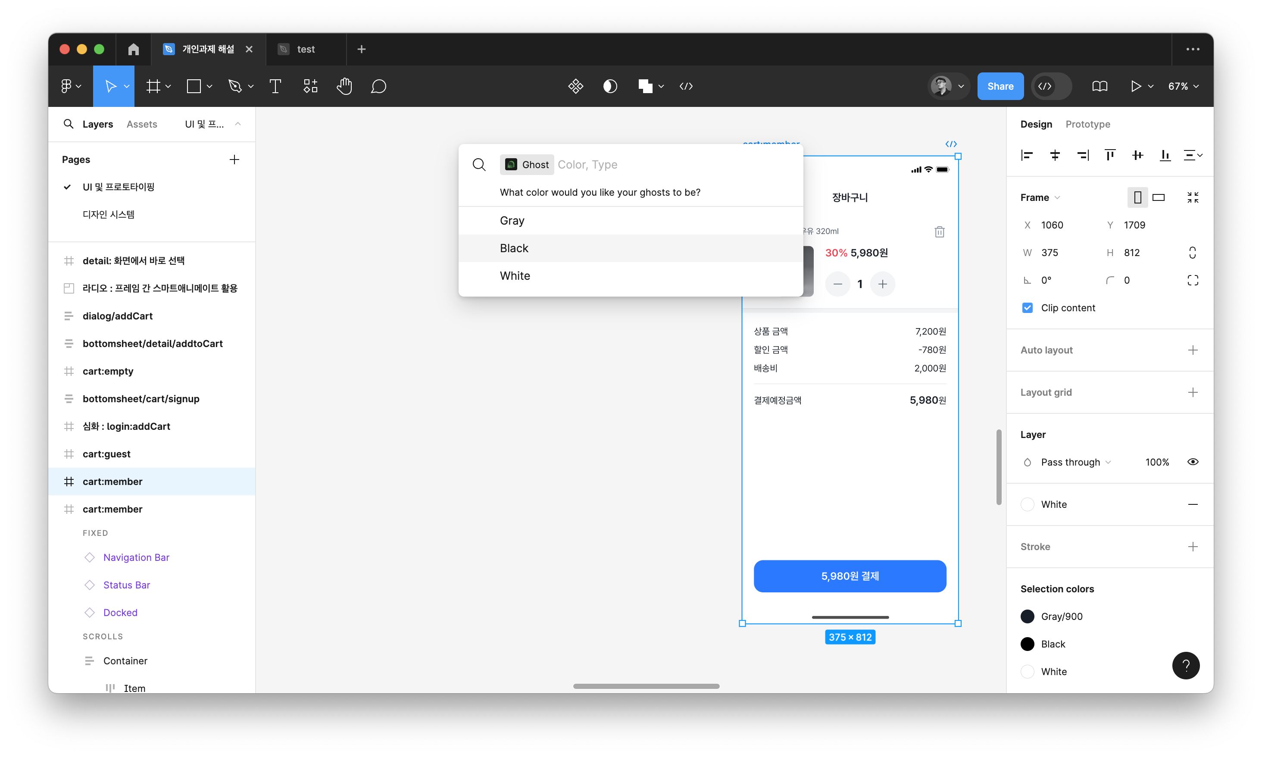The image size is (1262, 757).
Task: Click the Create component icon
Action: 576,86
